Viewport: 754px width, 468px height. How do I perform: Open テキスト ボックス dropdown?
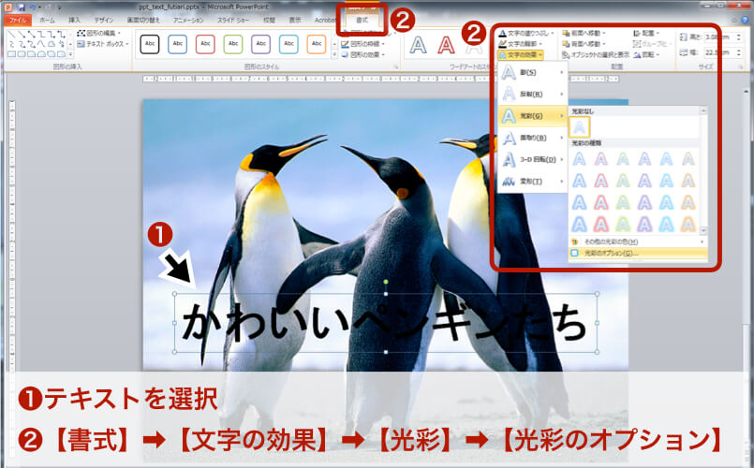tap(103, 44)
